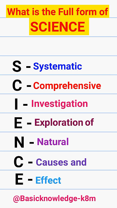Click the yellow 'What is the Full form of' heading
This screenshot has width=117, height=208.
click(x=57, y=11)
